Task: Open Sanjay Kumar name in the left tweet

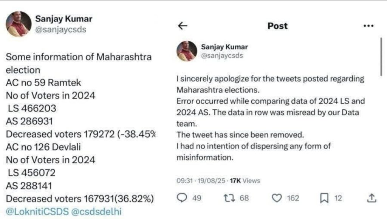Action: (x=63, y=19)
